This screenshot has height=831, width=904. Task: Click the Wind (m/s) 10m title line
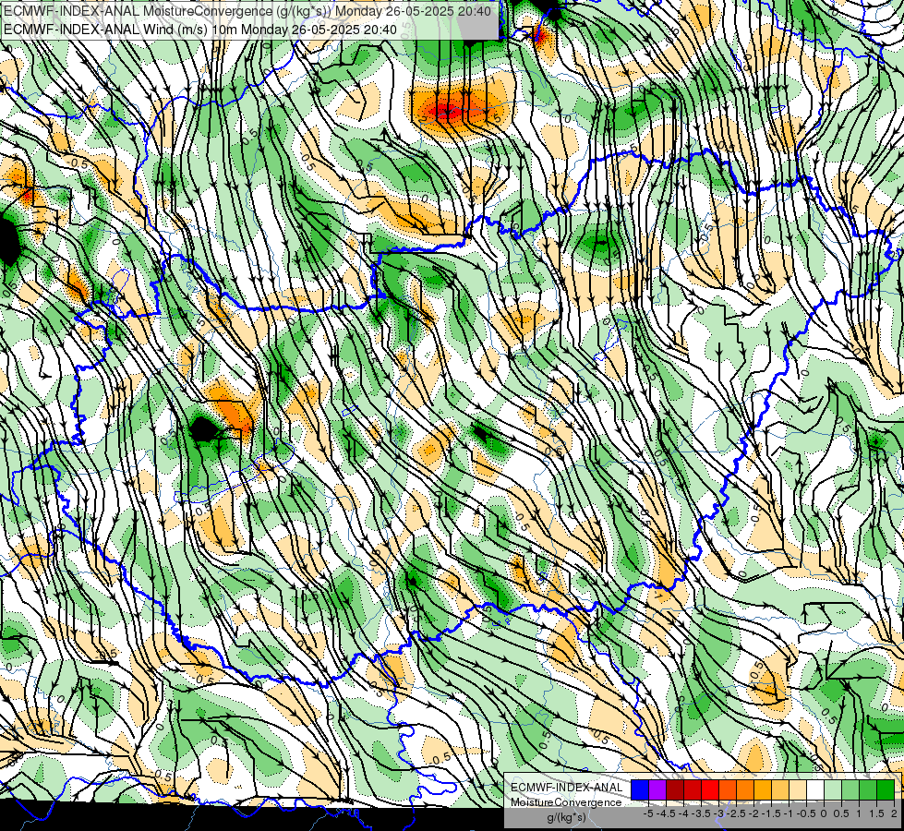199,29
